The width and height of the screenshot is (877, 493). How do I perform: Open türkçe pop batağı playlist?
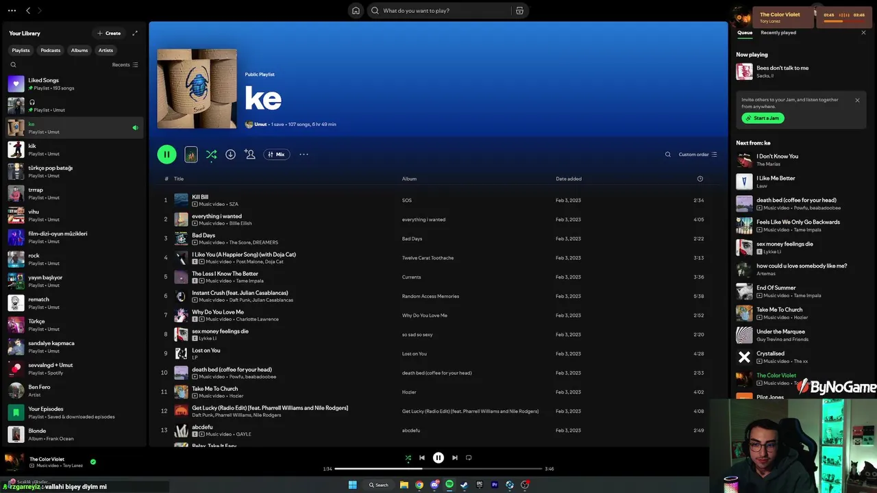click(x=74, y=171)
